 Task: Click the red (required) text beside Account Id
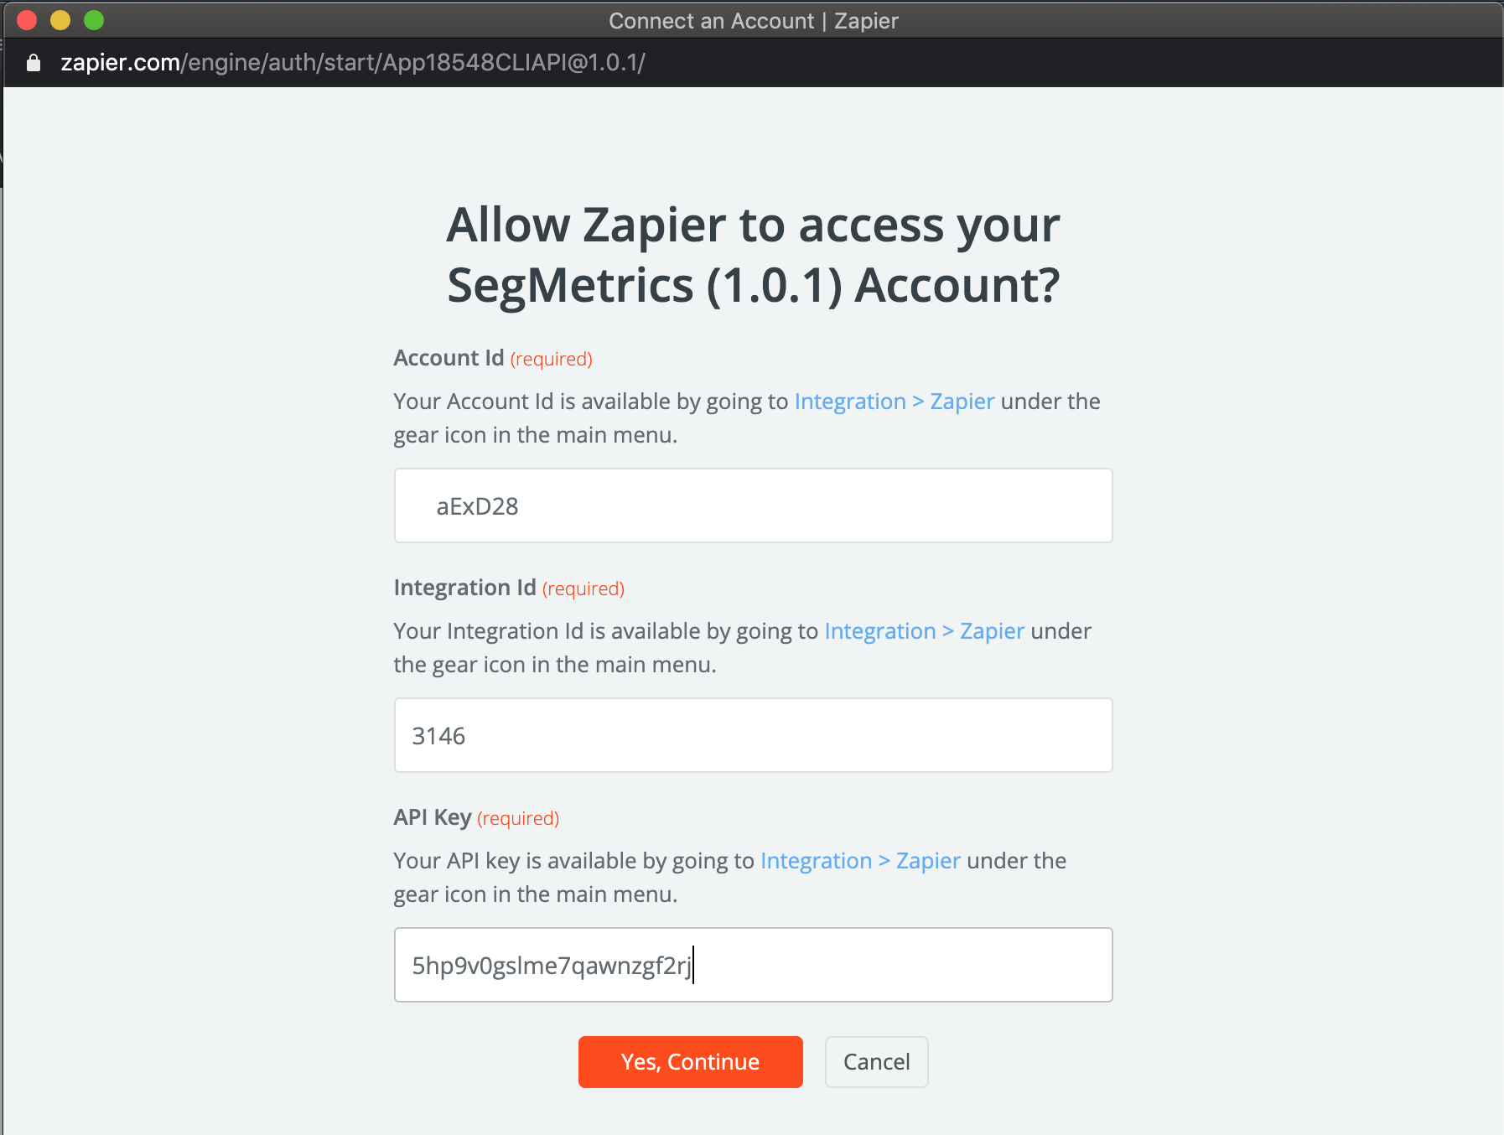(x=551, y=359)
